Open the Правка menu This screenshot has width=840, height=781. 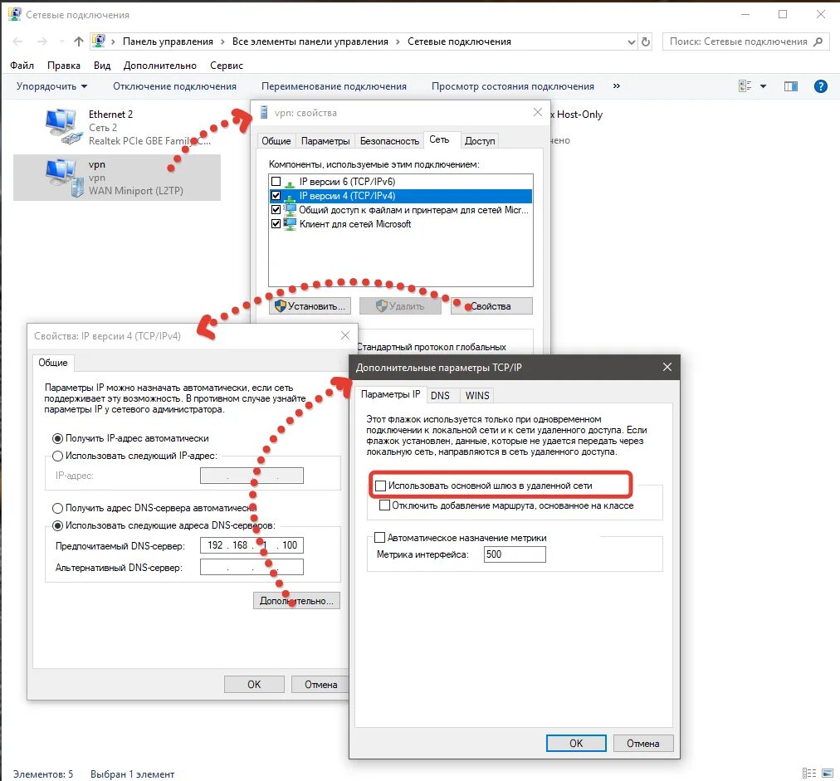[64, 66]
